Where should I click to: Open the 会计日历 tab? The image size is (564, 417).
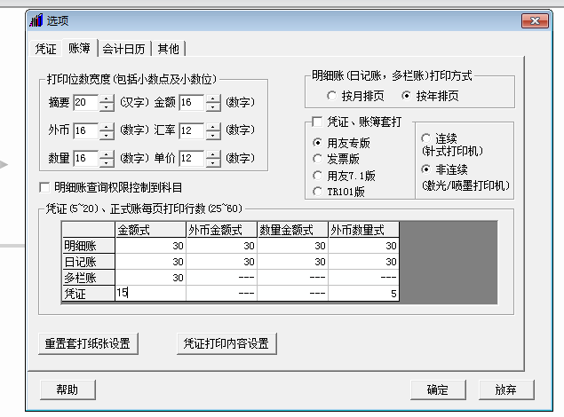[123, 49]
